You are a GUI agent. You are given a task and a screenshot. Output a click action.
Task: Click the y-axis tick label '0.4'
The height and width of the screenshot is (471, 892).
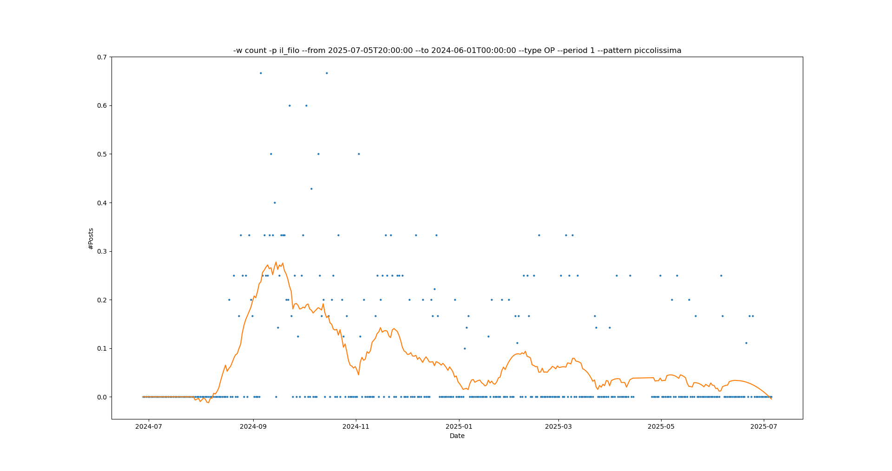pyautogui.click(x=102, y=203)
